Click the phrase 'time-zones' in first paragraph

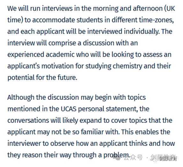(x=156, y=20)
